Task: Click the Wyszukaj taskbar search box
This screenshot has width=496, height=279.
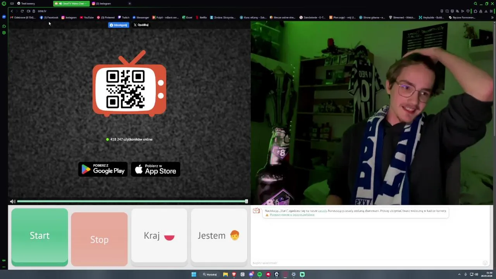Action: [210, 274]
